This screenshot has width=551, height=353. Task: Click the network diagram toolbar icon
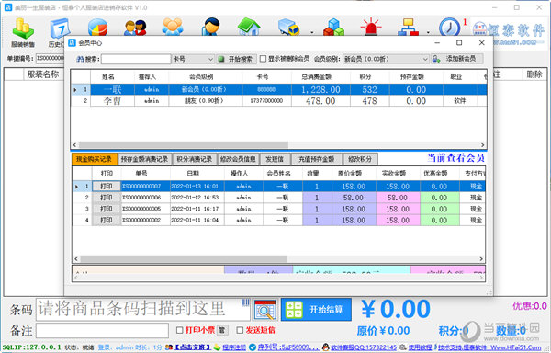tap(408, 27)
